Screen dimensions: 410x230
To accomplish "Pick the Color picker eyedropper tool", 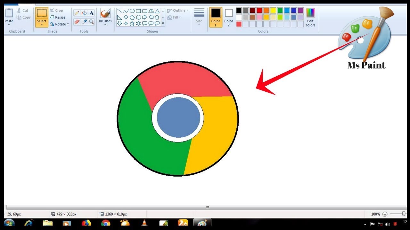I will click(x=84, y=22).
